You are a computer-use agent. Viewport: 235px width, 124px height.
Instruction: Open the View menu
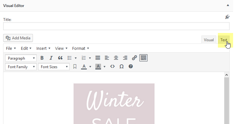coord(61,48)
